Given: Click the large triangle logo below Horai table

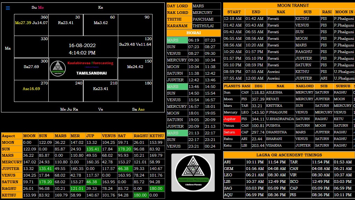Looking at the screenshot, I should 193,173.
